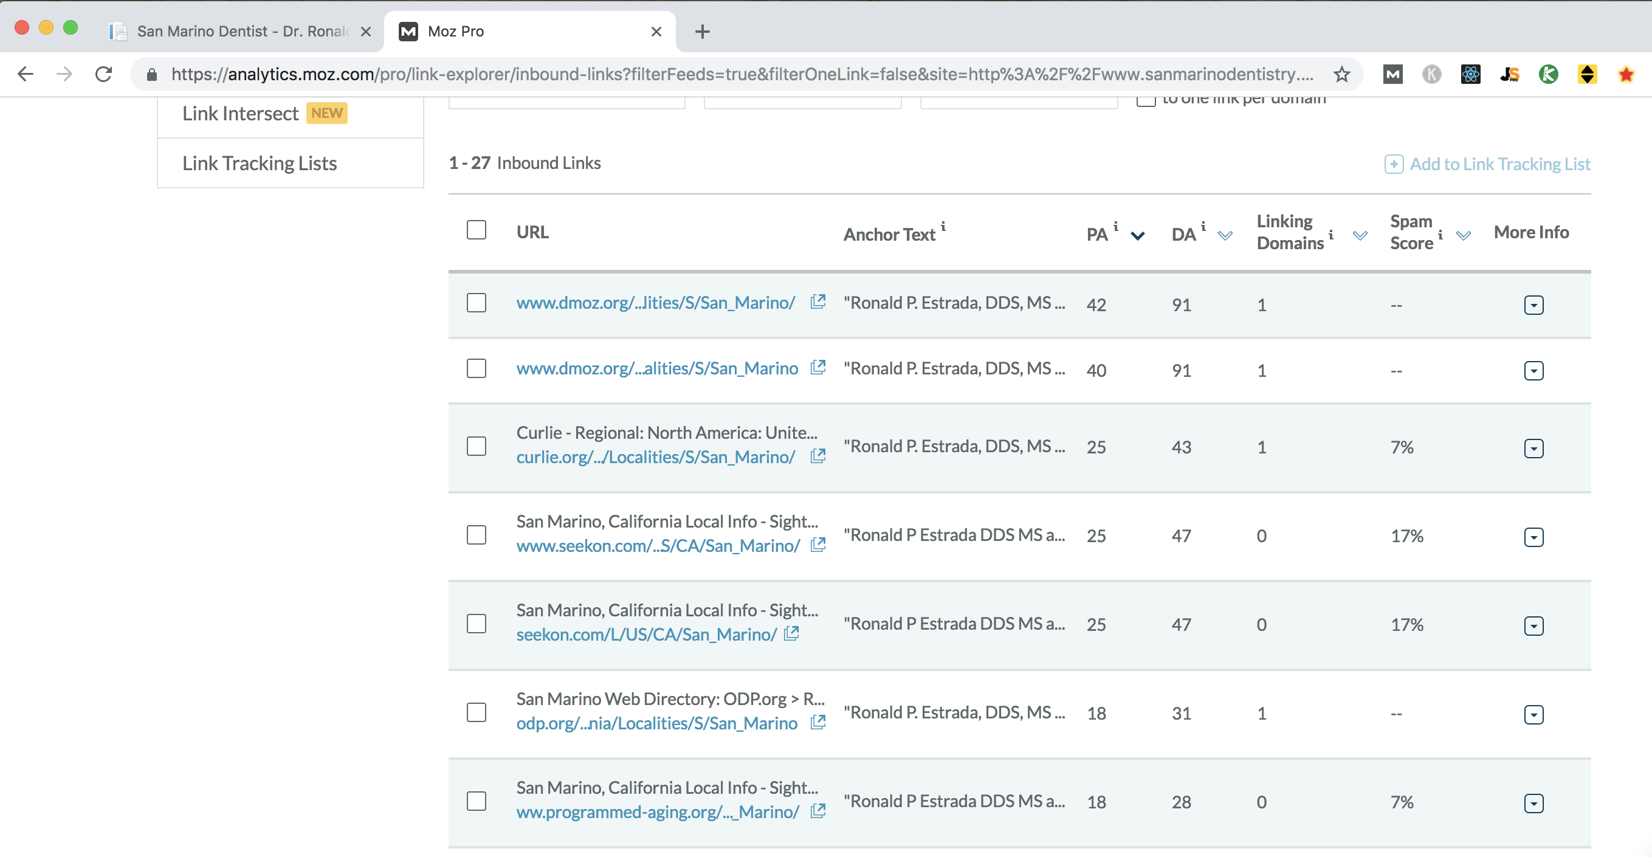Reload the current page

coord(104,74)
